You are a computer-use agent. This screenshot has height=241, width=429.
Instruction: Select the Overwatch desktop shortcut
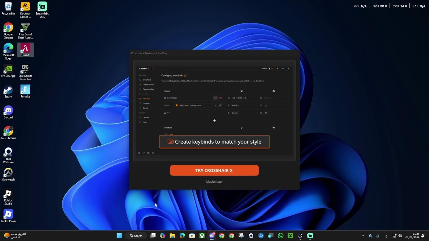click(x=8, y=175)
